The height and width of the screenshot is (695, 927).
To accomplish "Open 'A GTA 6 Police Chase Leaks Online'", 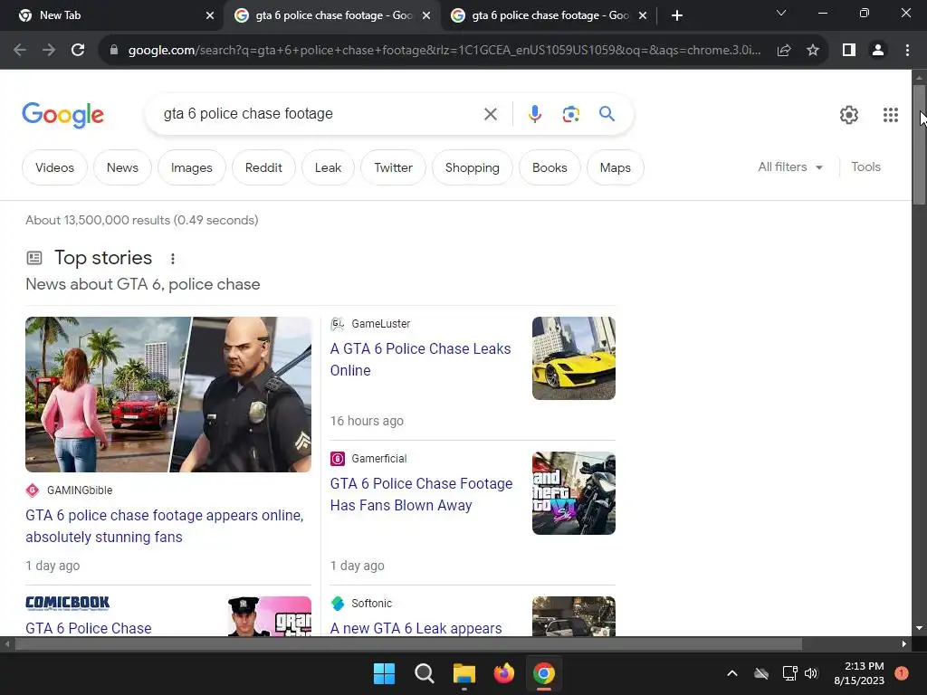I will [420, 359].
